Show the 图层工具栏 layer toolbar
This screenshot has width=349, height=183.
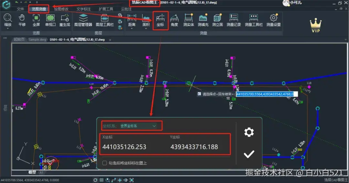(x=105, y=20)
